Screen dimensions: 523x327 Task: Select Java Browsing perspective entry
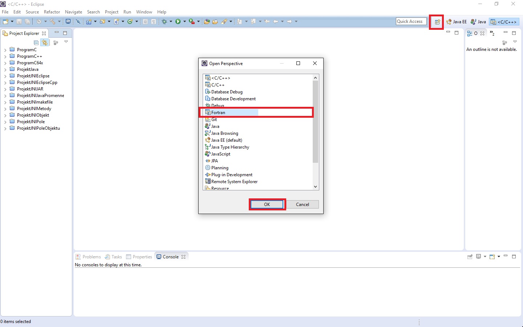coord(222,133)
